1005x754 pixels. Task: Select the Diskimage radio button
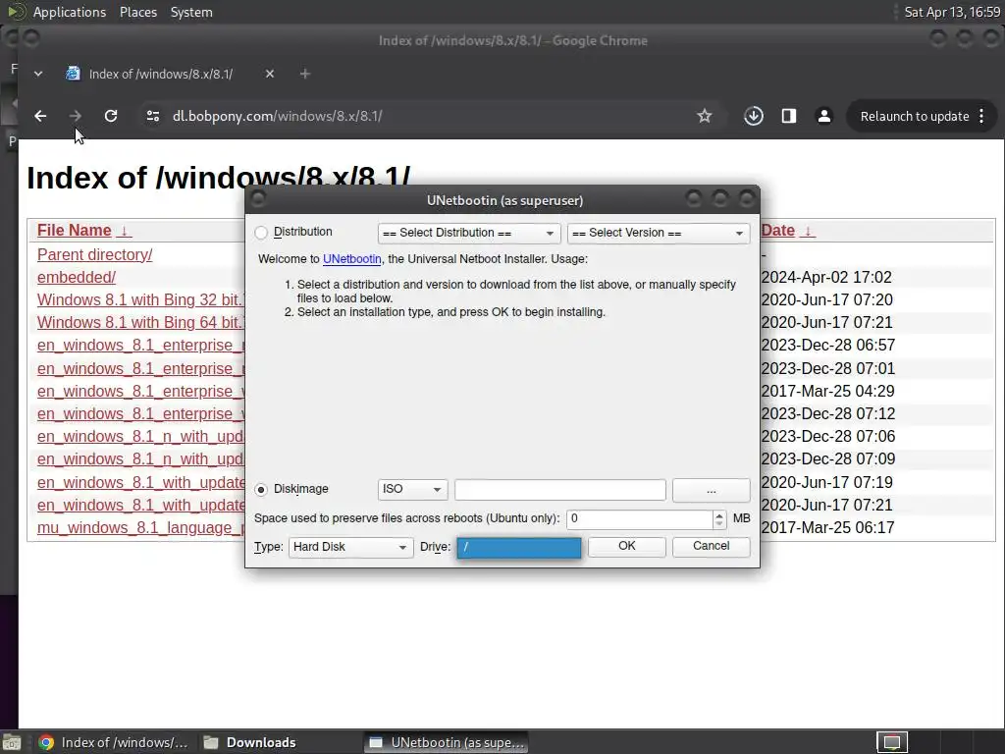[261, 490]
